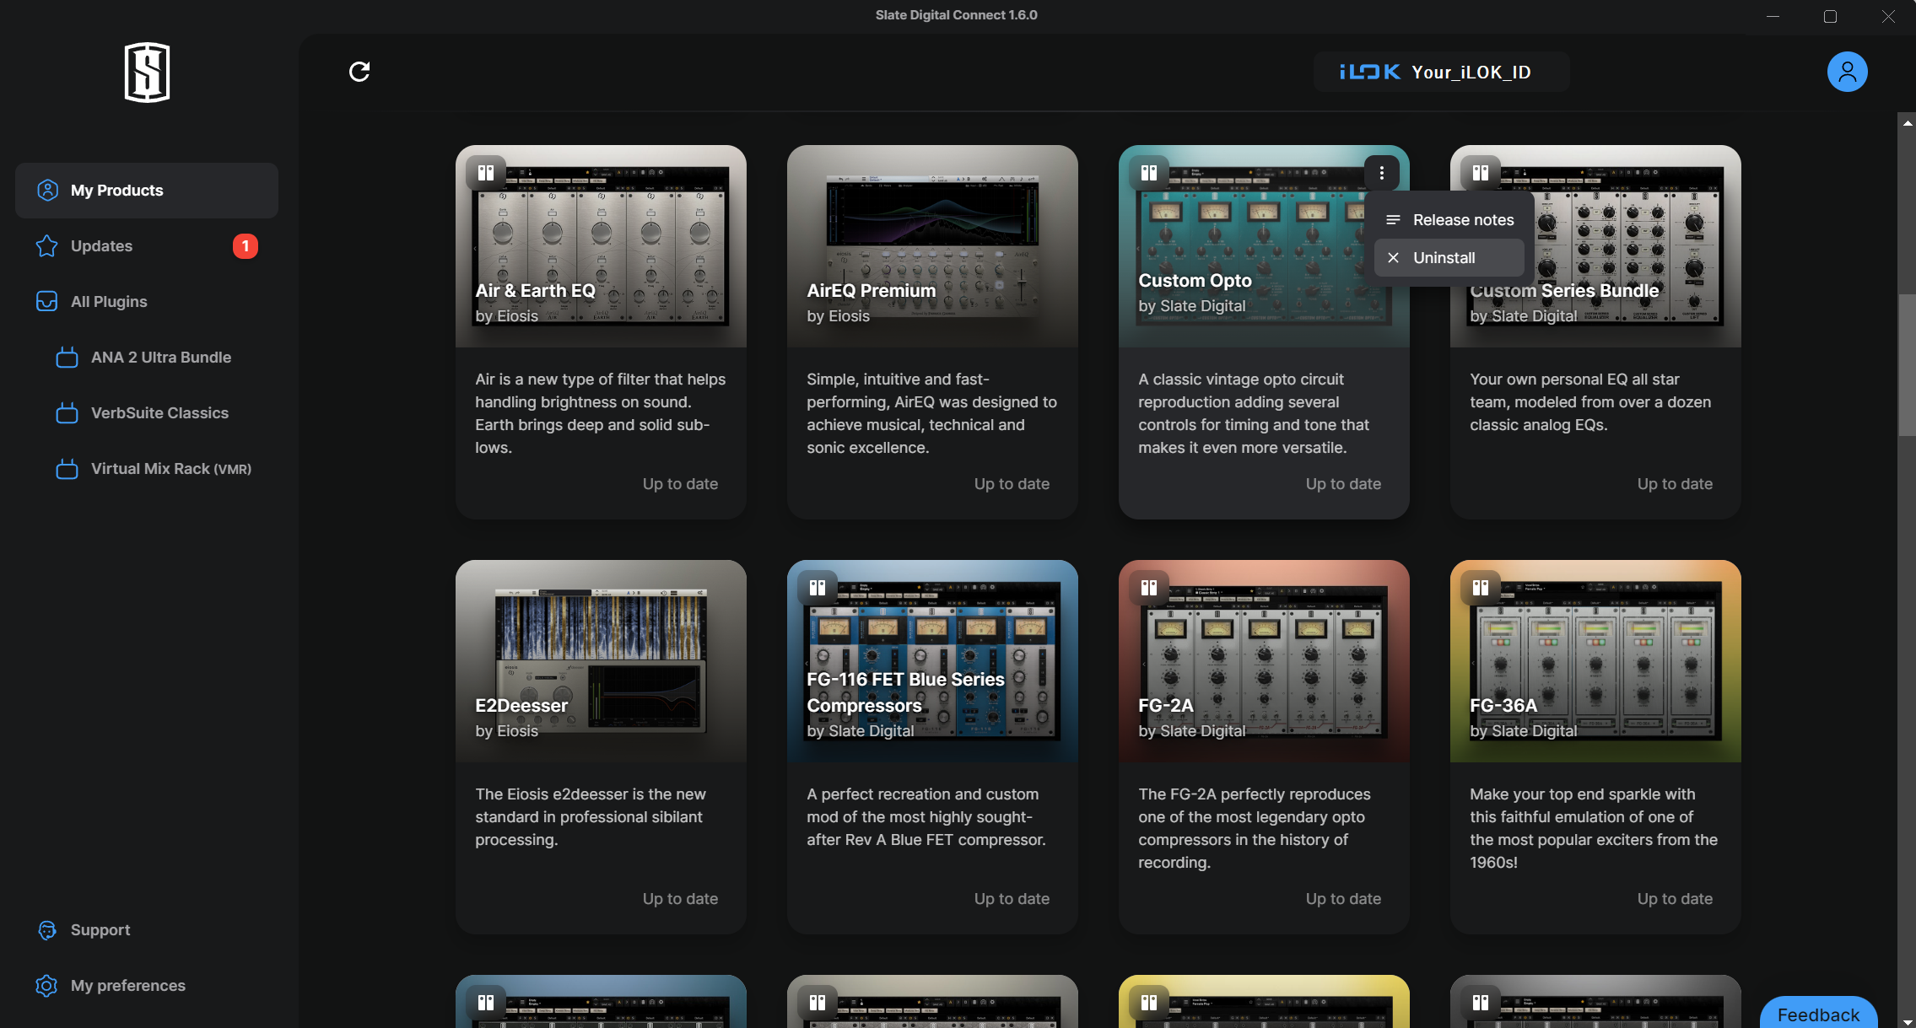The height and width of the screenshot is (1028, 1916).
Task: Click the Feedback button
Action: 1818,1015
